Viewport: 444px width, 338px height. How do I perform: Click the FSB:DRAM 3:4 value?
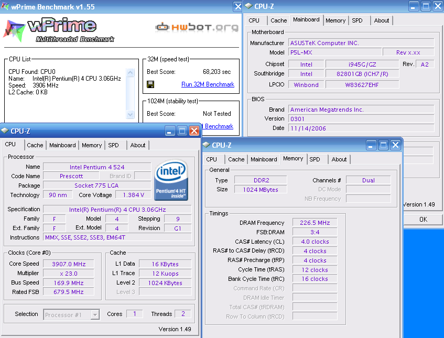pyautogui.click(x=315, y=232)
